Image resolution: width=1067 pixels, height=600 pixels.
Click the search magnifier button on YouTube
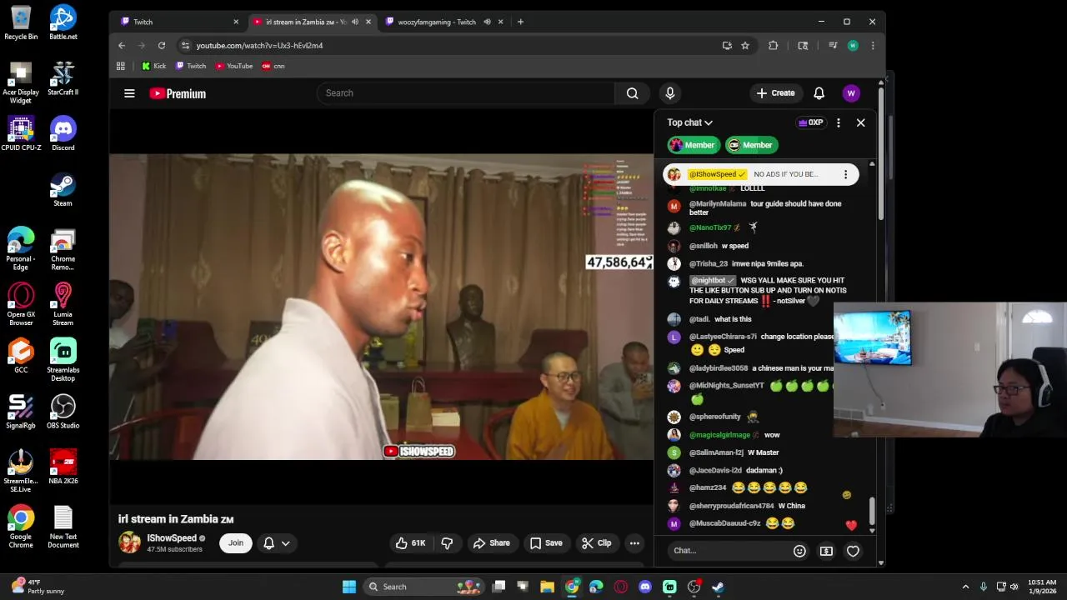point(633,93)
